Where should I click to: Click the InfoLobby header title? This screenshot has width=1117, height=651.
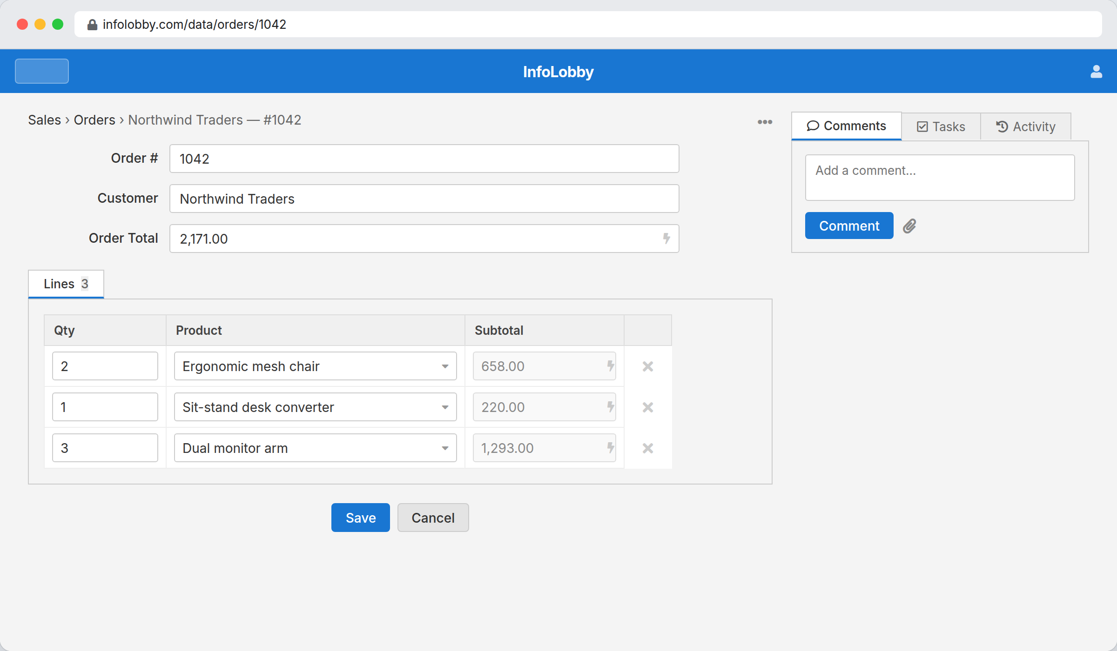tap(558, 72)
